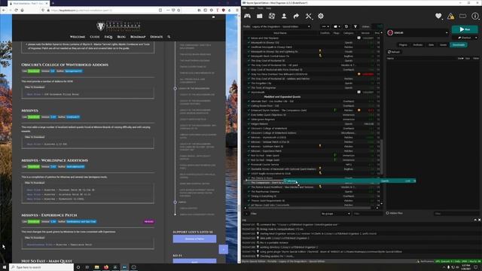Switch to the Plugins tab
The image size is (482, 271).
[x=403, y=45]
